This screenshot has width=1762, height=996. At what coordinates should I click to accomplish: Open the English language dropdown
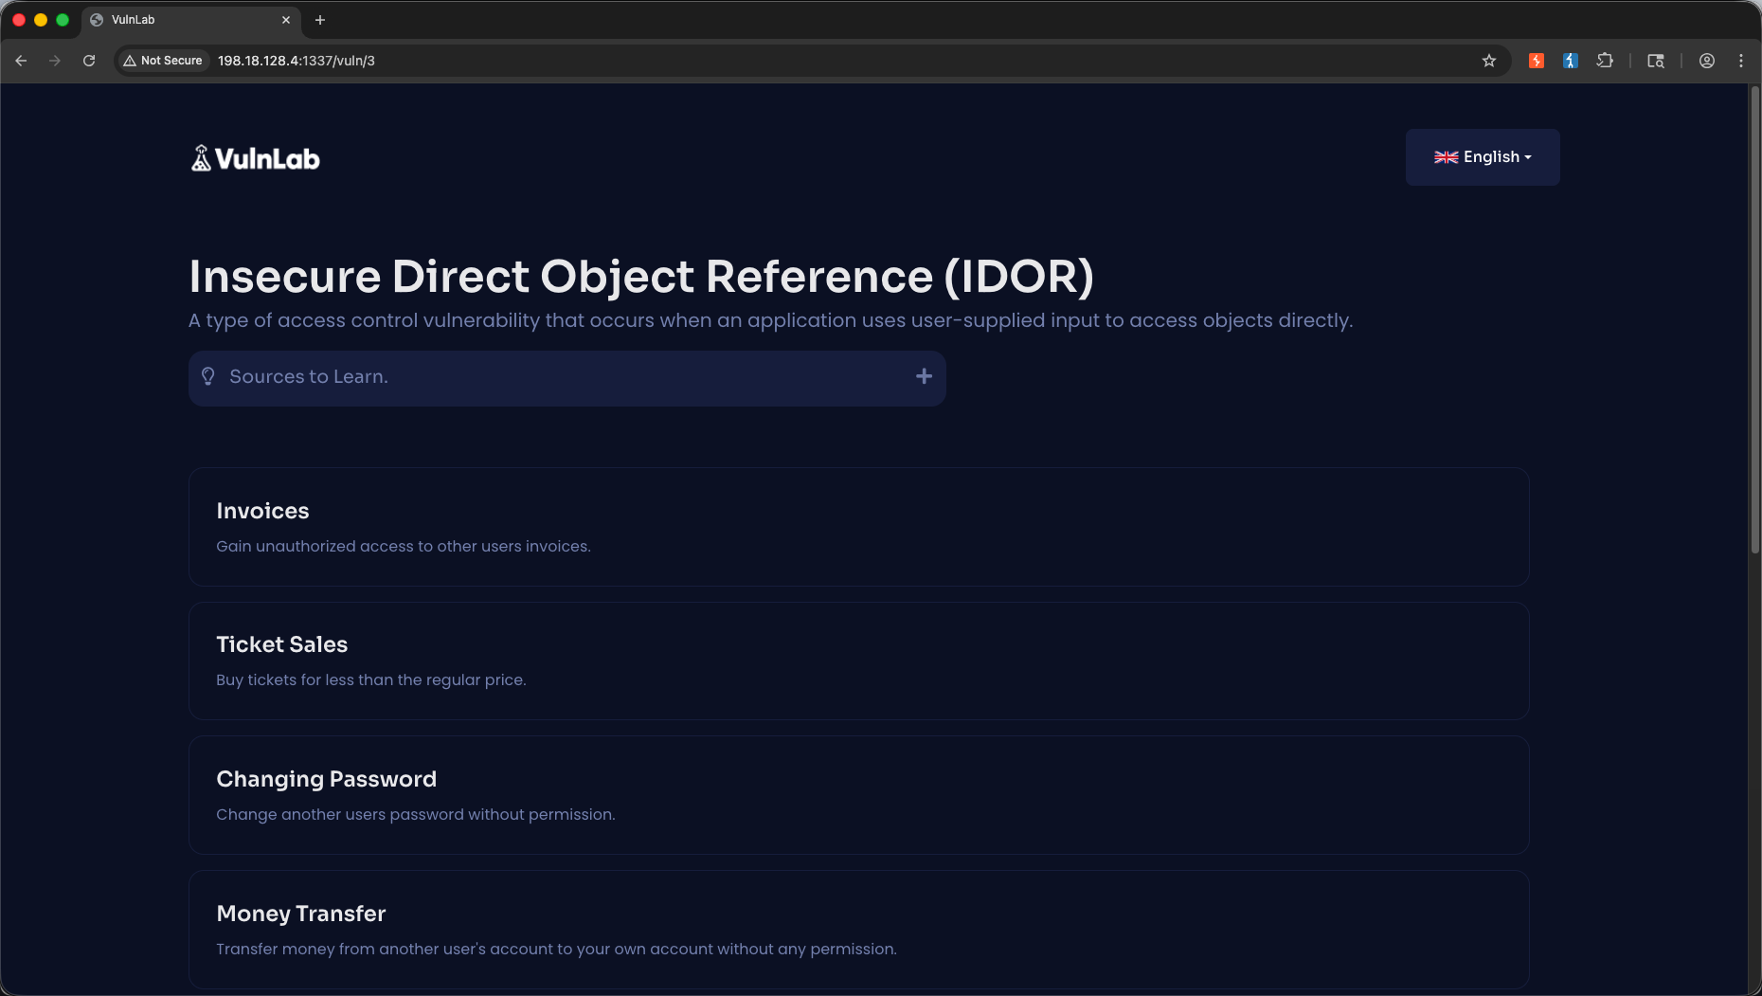point(1483,157)
